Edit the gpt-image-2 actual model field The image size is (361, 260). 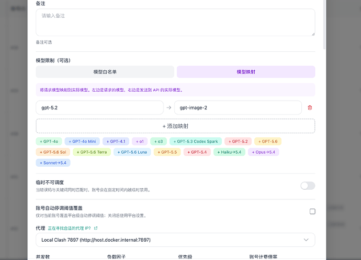238,108
